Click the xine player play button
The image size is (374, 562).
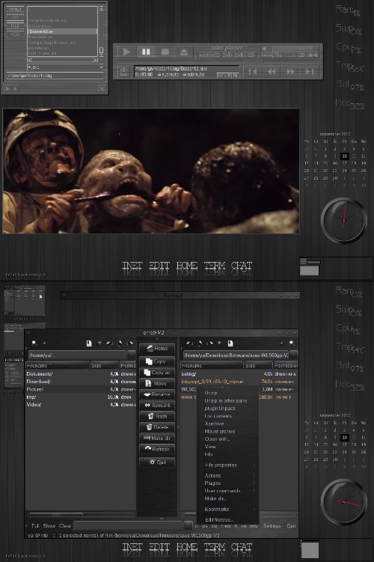(x=126, y=52)
